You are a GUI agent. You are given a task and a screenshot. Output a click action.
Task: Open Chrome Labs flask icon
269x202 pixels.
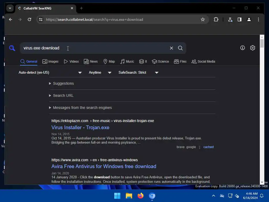coord(230,19)
